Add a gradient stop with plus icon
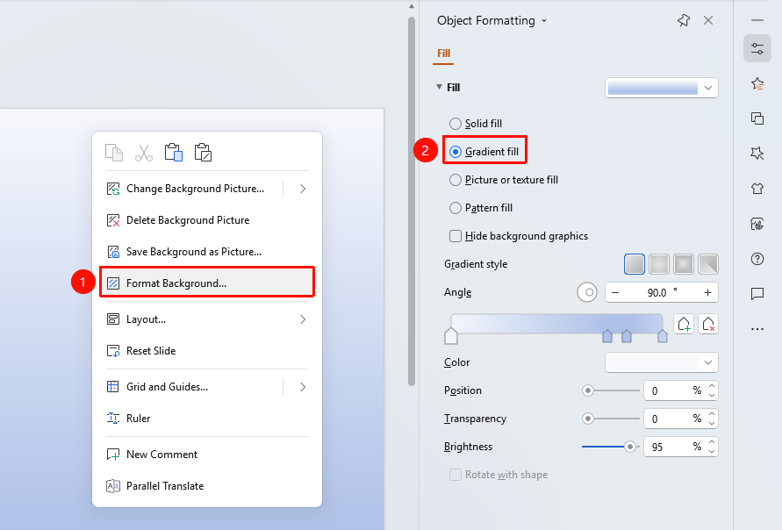This screenshot has height=530, width=782. pos(684,324)
